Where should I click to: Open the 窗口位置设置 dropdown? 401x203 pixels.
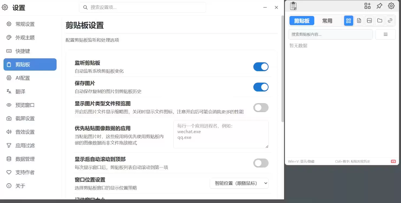click(239, 183)
